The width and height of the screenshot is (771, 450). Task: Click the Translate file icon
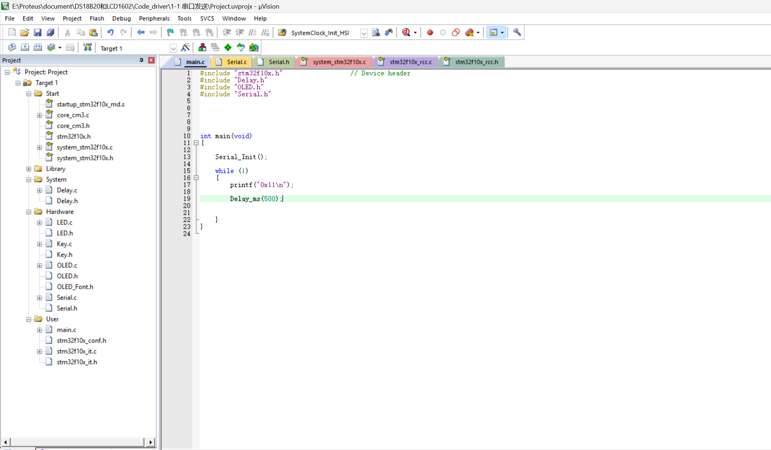12,47
